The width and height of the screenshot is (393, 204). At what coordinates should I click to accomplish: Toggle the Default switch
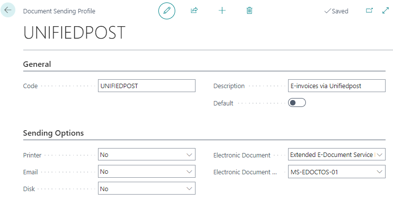[297, 103]
